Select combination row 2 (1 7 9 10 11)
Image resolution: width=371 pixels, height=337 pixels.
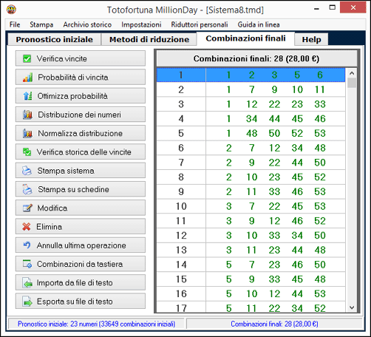point(251,89)
